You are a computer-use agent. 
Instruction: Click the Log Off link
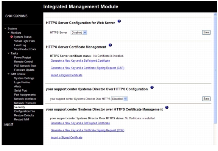[x=8, y=124]
